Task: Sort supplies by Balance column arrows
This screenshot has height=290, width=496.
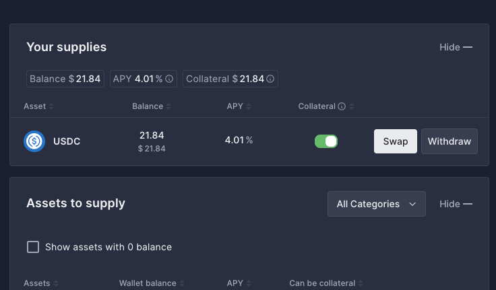Action: (168, 106)
